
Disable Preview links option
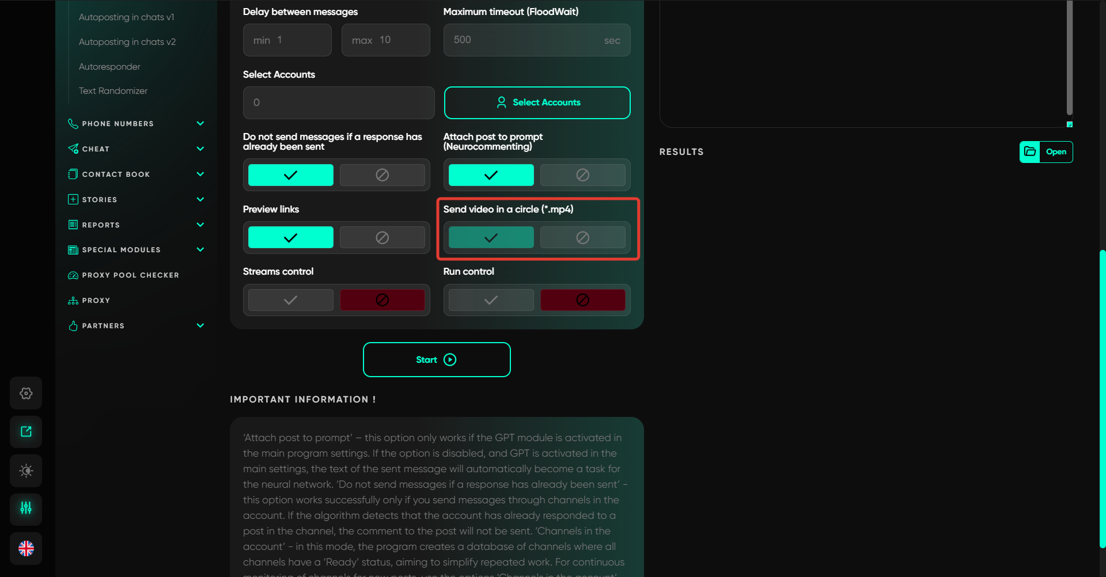point(382,238)
